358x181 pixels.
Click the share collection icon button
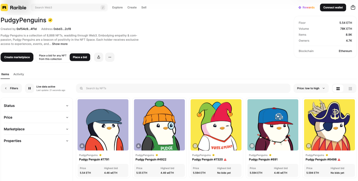(99, 57)
